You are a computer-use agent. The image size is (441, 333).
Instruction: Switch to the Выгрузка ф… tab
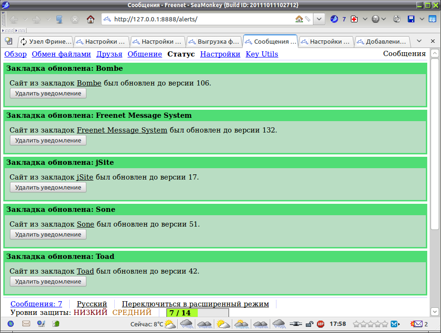click(214, 41)
